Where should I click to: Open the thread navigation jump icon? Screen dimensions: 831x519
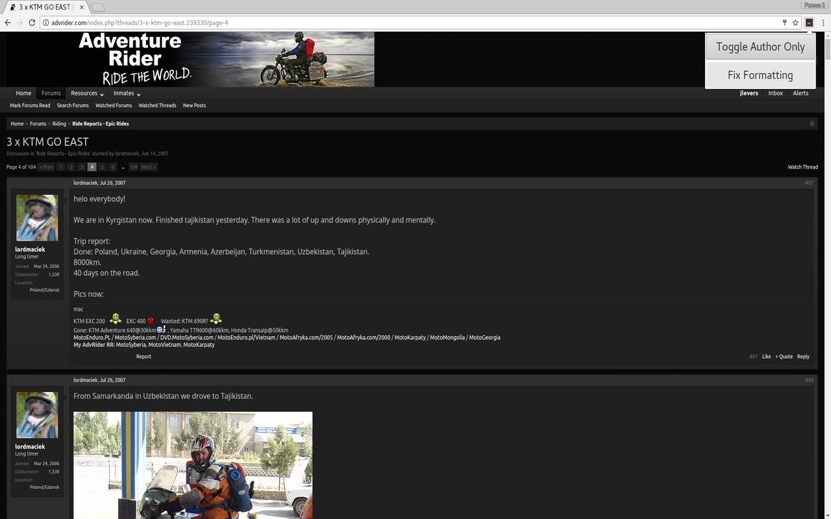click(x=812, y=124)
